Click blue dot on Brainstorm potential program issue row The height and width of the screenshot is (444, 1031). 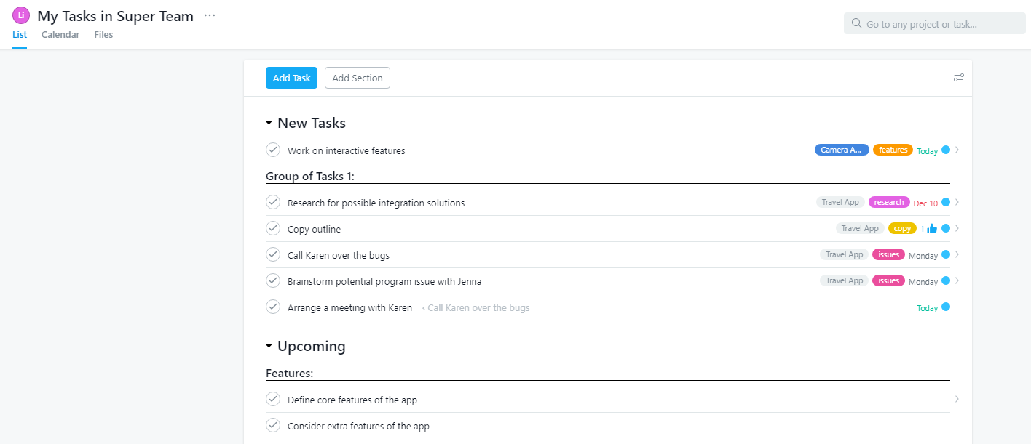coord(946,280)
